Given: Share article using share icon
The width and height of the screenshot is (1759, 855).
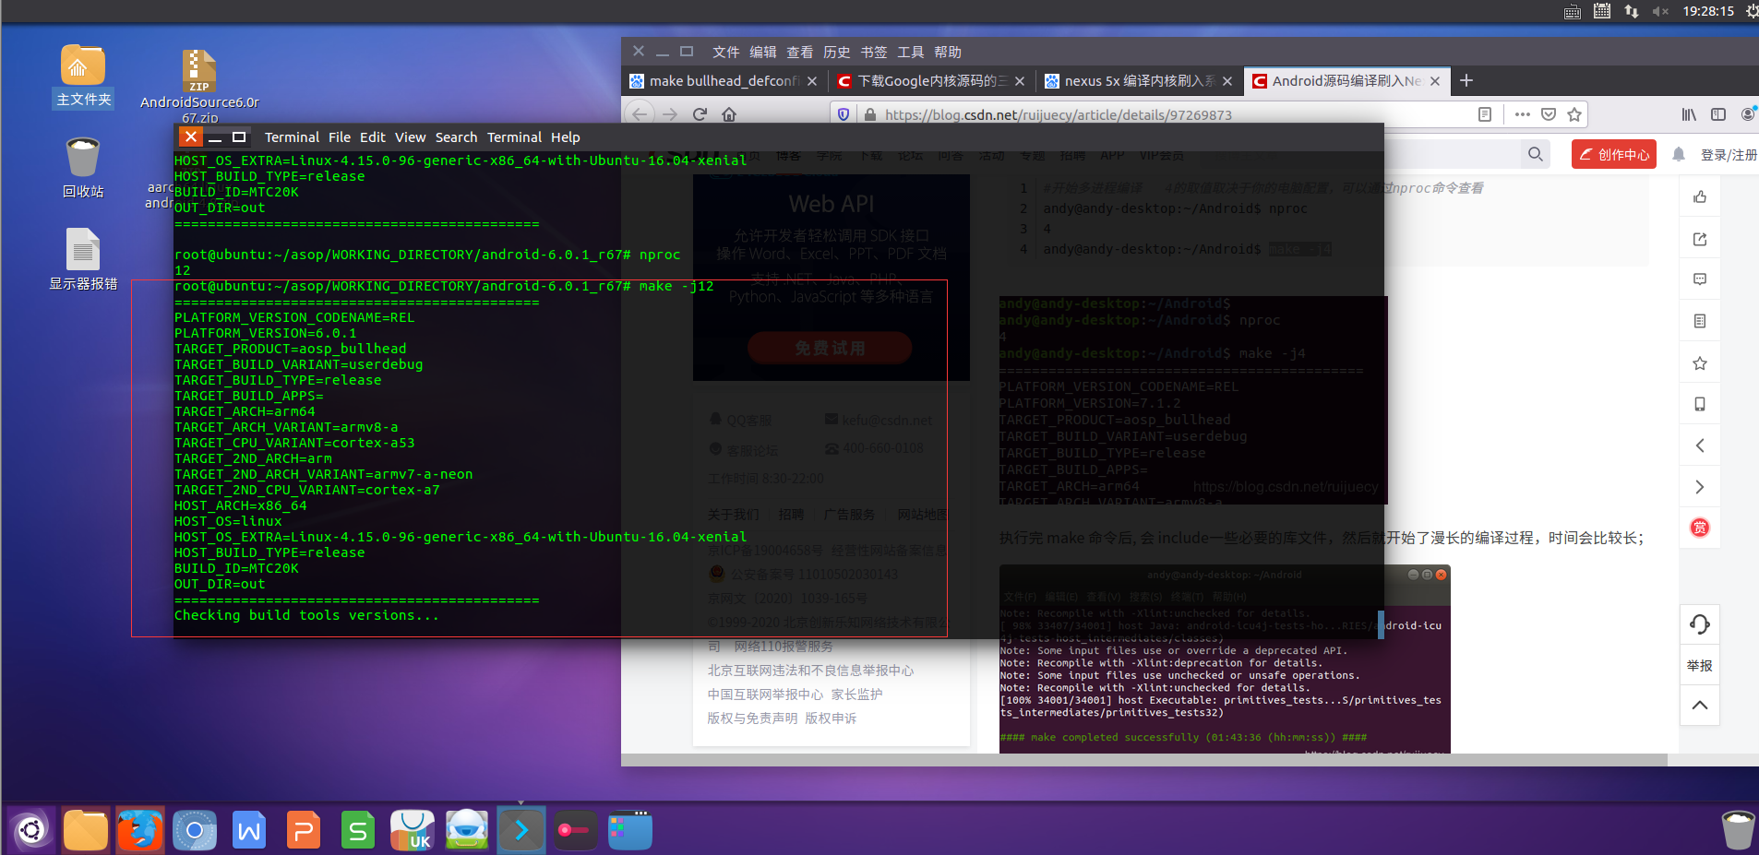Looking at the screenshot, I should [1700, 239].
